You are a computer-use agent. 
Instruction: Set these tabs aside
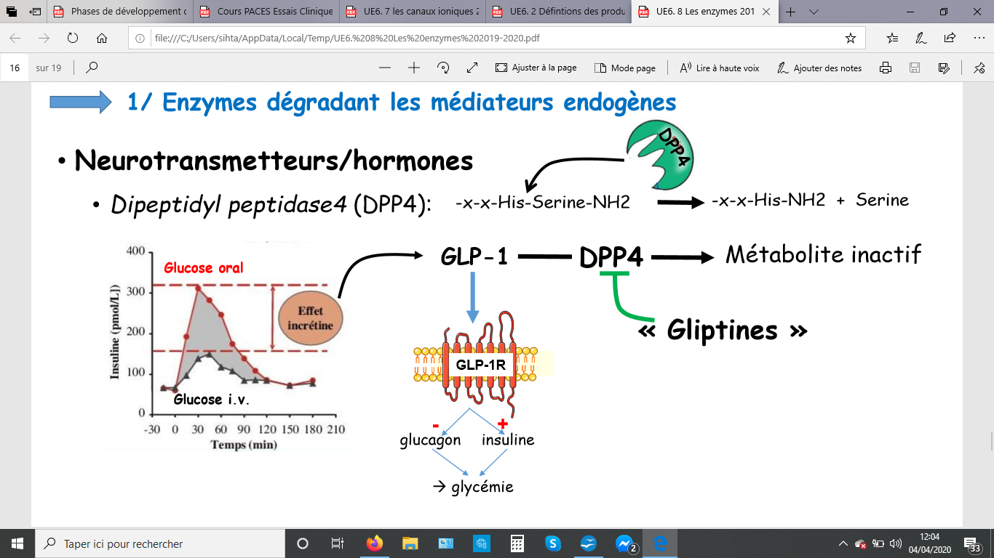pos(35,12)
